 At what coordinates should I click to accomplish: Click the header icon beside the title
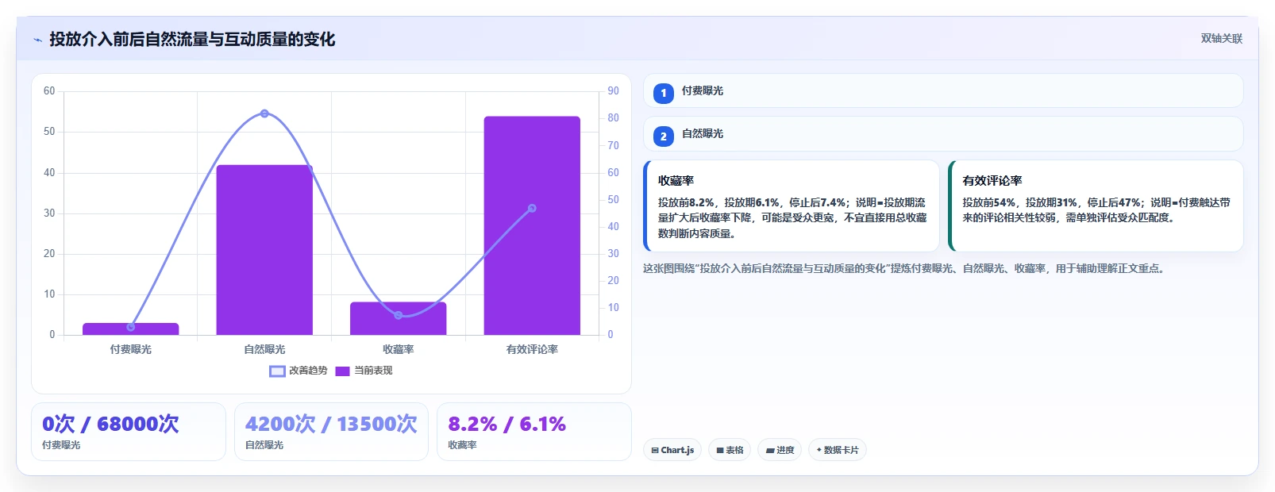point(37,40)
